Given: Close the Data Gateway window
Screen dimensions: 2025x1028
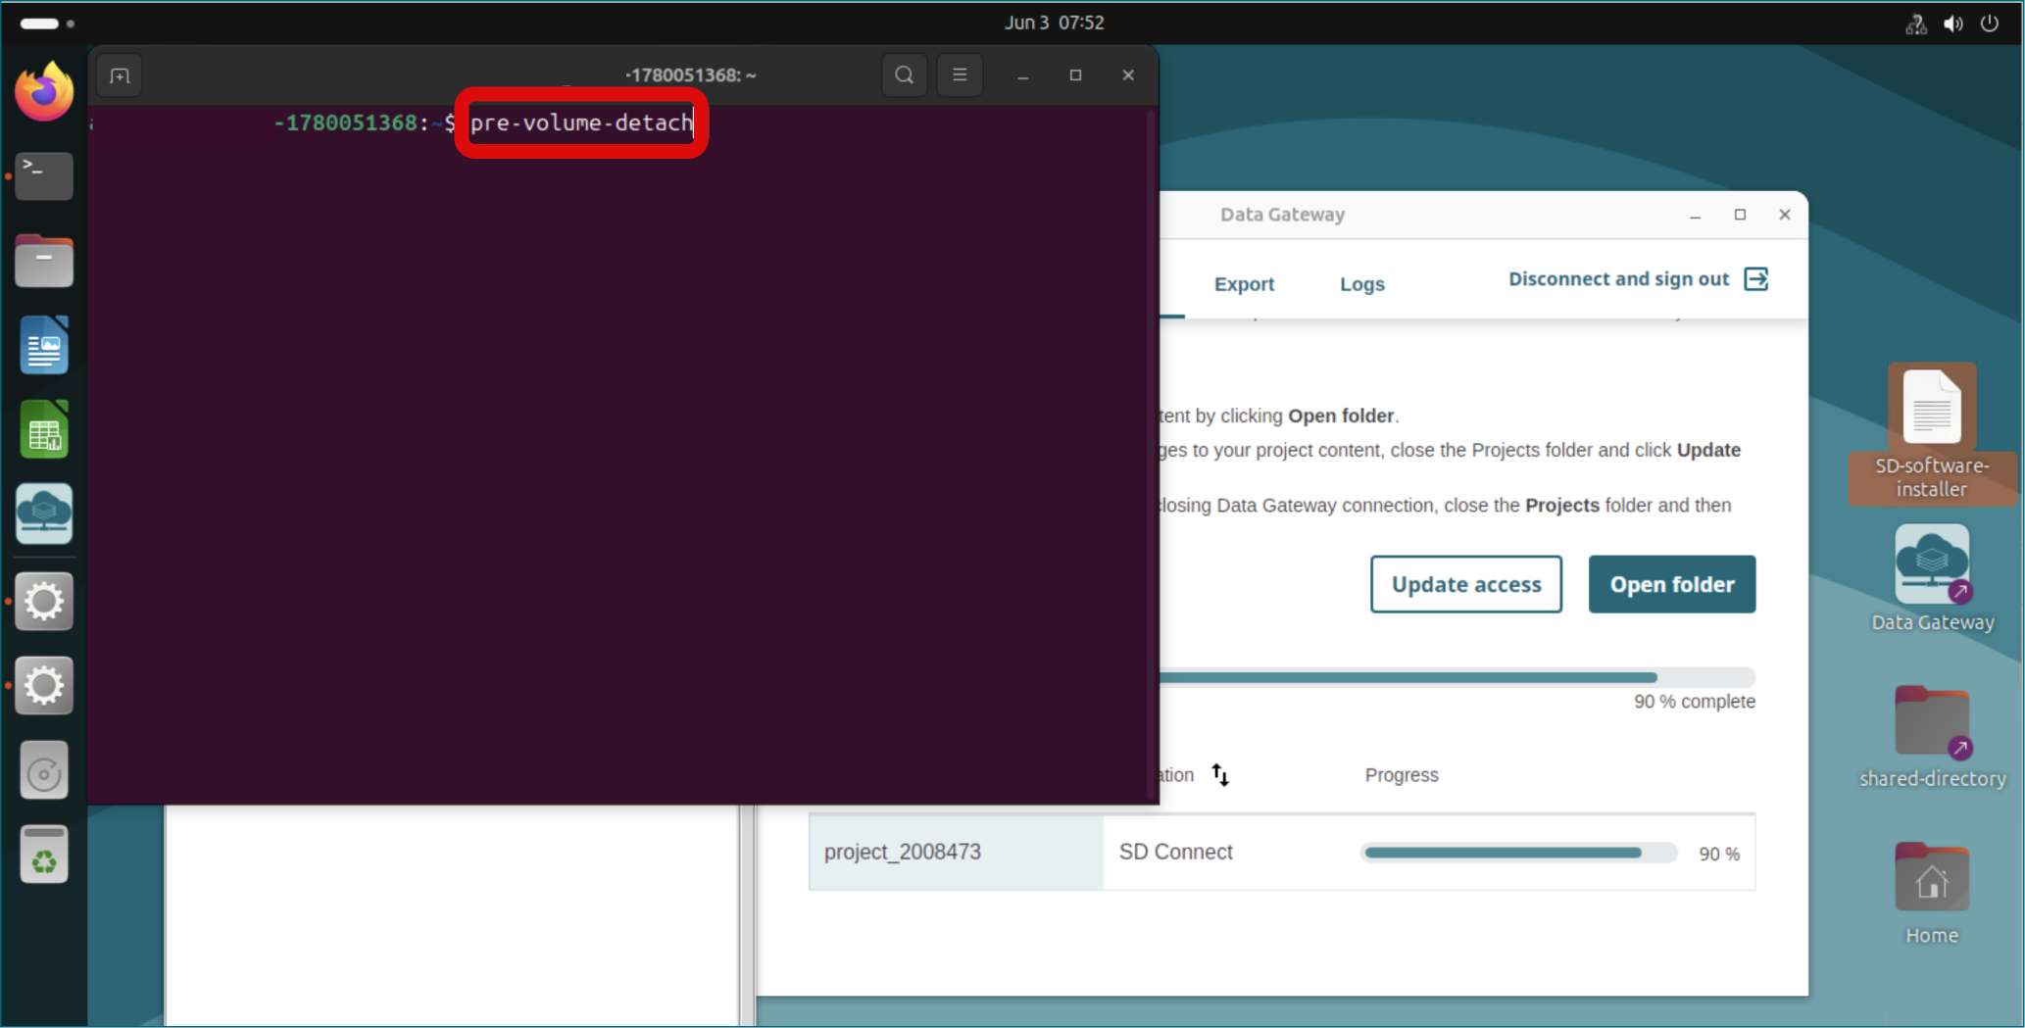Looking at the screenshot, I should pyautogui.click(x=1784, y=215).
